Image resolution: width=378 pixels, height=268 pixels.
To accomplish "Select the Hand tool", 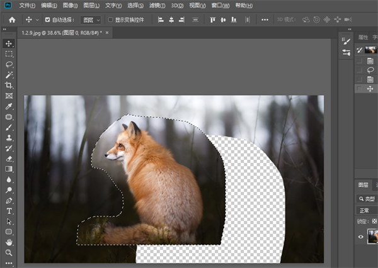I will click(9, 242).
